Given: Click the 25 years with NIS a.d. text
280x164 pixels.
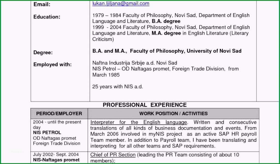Looking at the screenshot, I should coord(118,87).
